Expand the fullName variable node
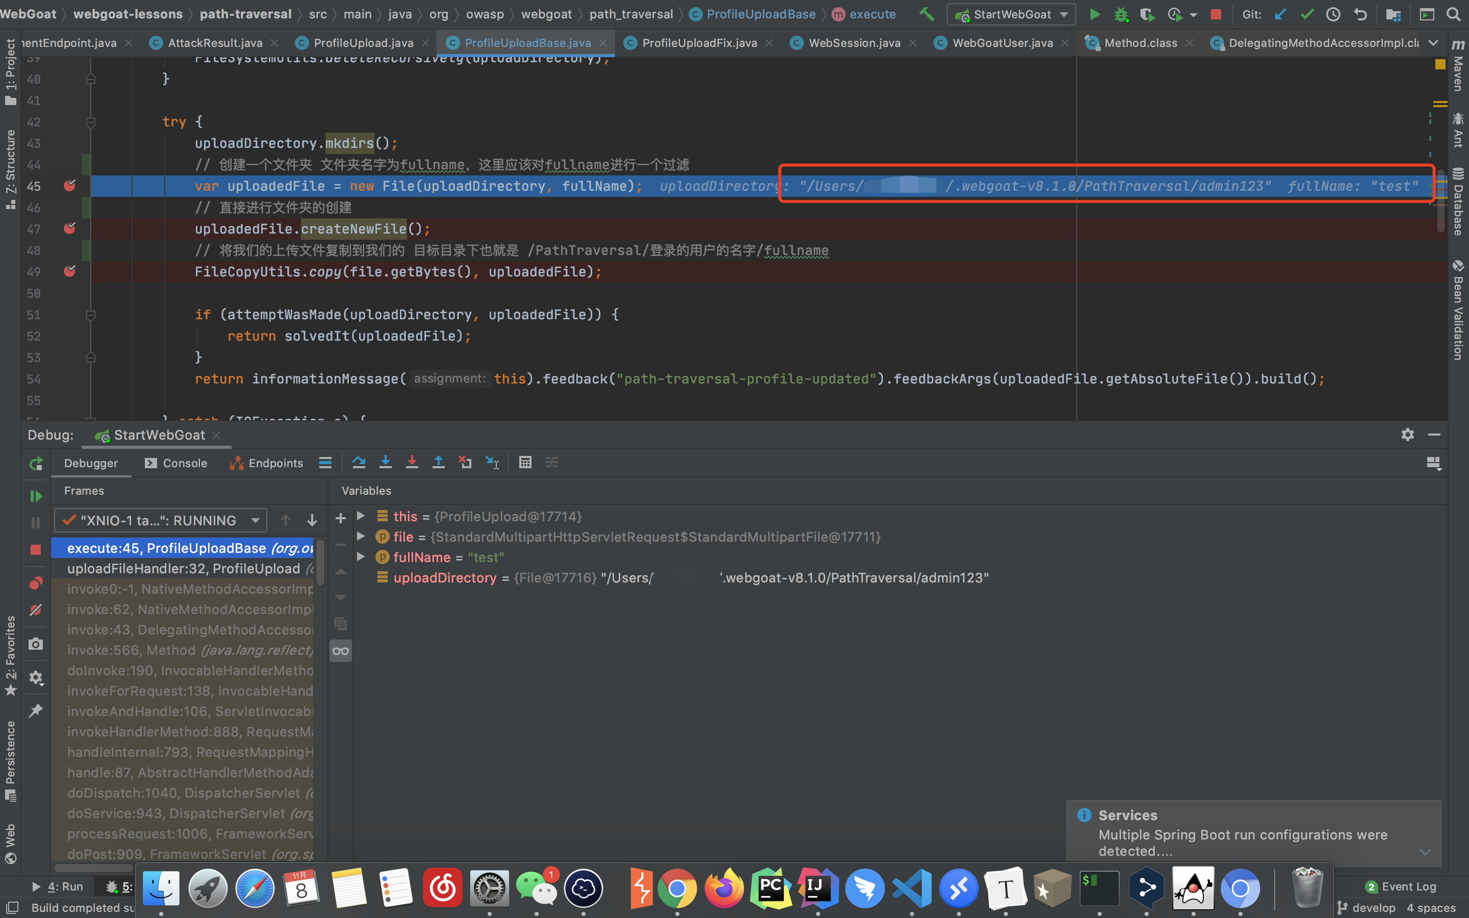1469x918 pixels. click(361, 557)
